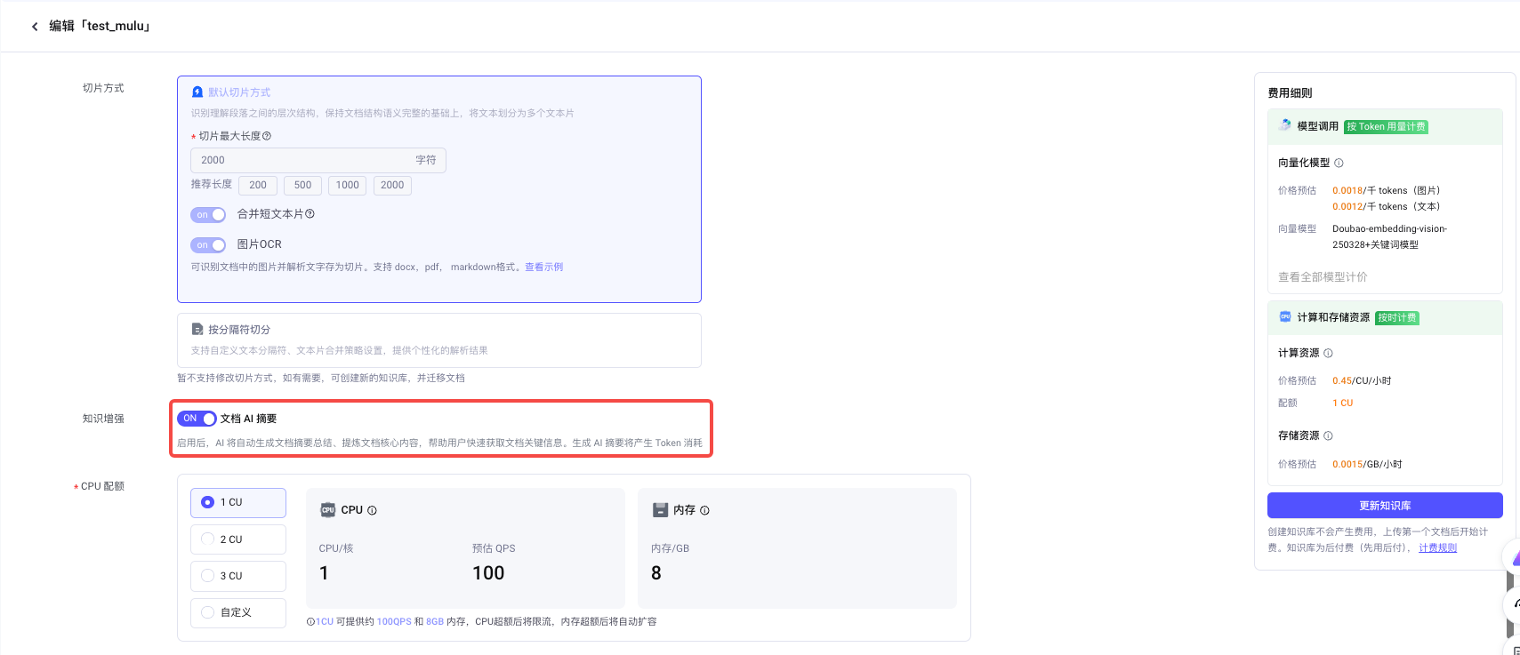Click the 8GB highlighted text
1520x655 pixels.
pyautogui.click(x=435, y=622)
